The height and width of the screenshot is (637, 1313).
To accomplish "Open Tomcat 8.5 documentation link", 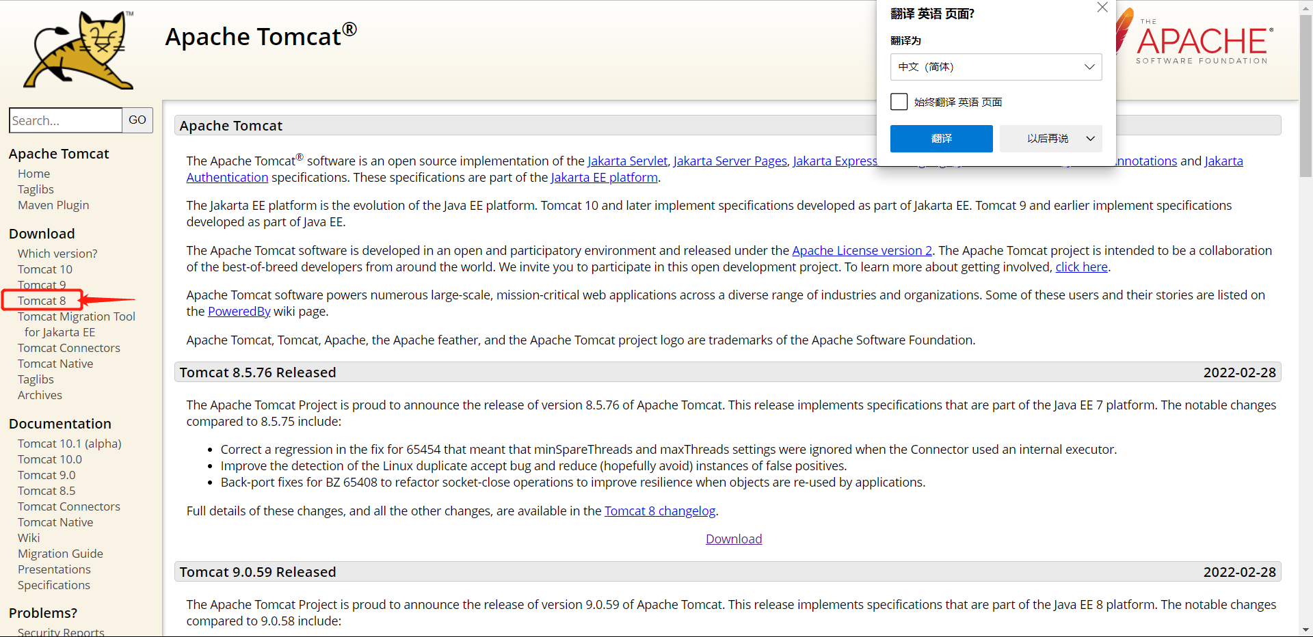I will 47,491.
